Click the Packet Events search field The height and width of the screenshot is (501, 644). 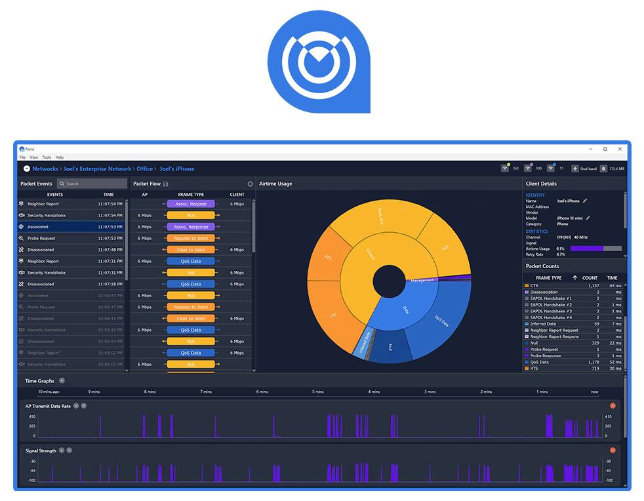tap(92, 184)
